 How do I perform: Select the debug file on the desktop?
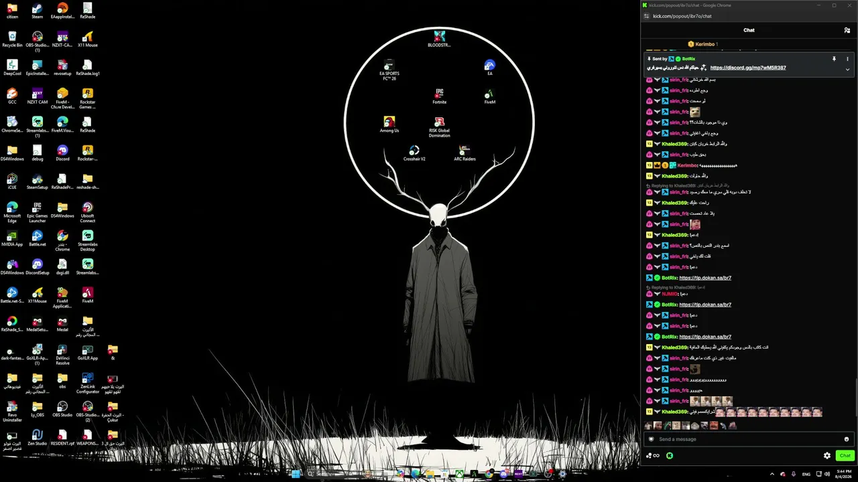(37, 153)
